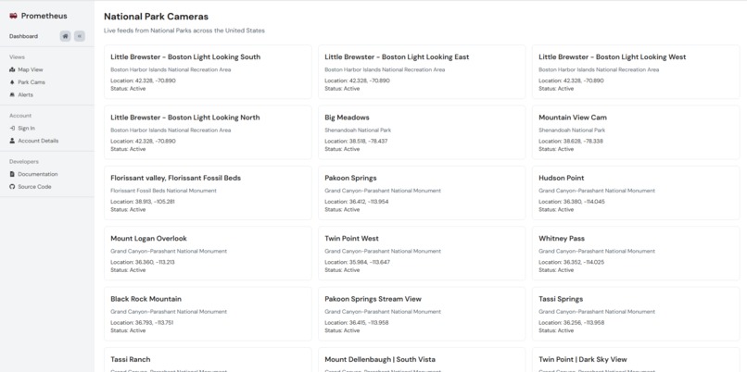Select the Mountain View Cam card
The image size is (747, 372).
(x=636, y=132)
